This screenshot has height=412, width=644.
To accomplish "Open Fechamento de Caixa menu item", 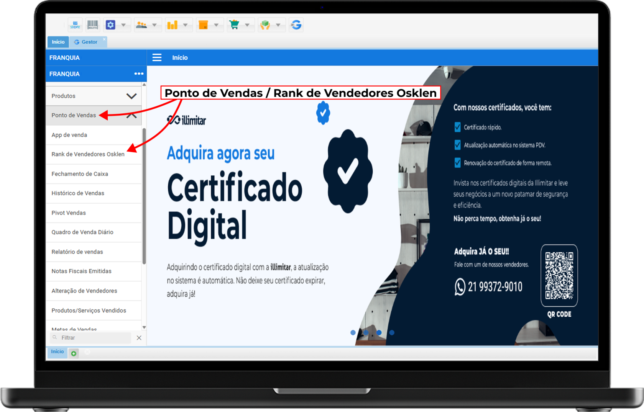I will (x=80, y=174).
